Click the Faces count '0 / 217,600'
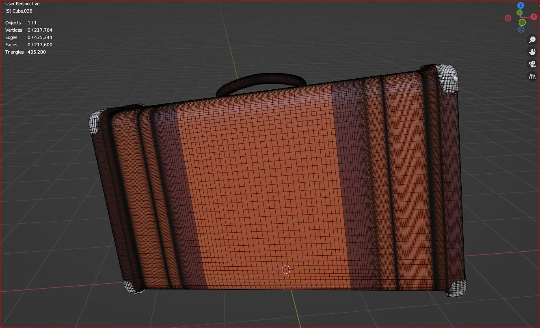Image resolution: width=540 pixels, height=328 pixels. [x=40, y=45]
